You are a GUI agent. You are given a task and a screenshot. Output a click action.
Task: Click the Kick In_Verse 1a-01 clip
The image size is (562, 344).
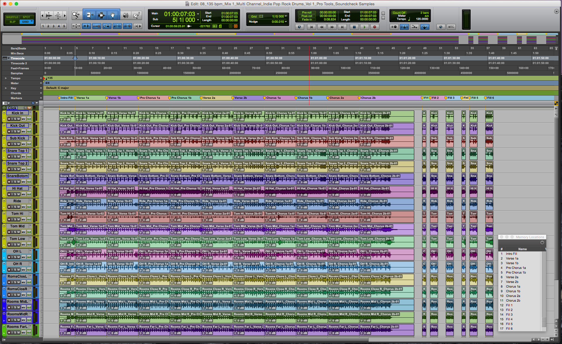click(91, 117)
